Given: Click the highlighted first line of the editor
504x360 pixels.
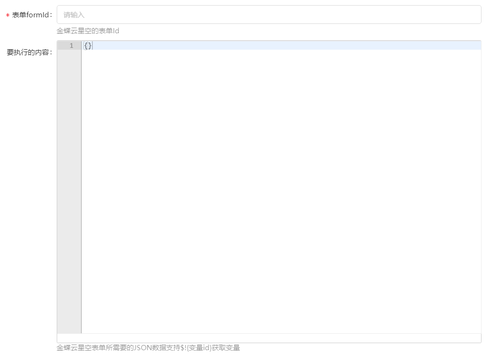Looking at the screenshot, I should coord(188,45).
